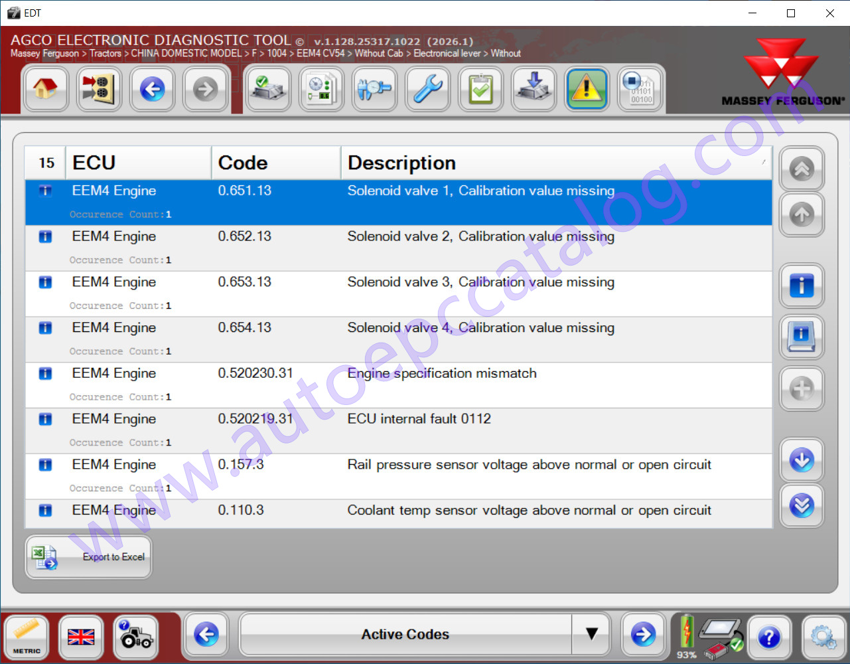Click 'Electronical lever' in the breadcrumb
The image size is (850, 664).
coord(447,53)
